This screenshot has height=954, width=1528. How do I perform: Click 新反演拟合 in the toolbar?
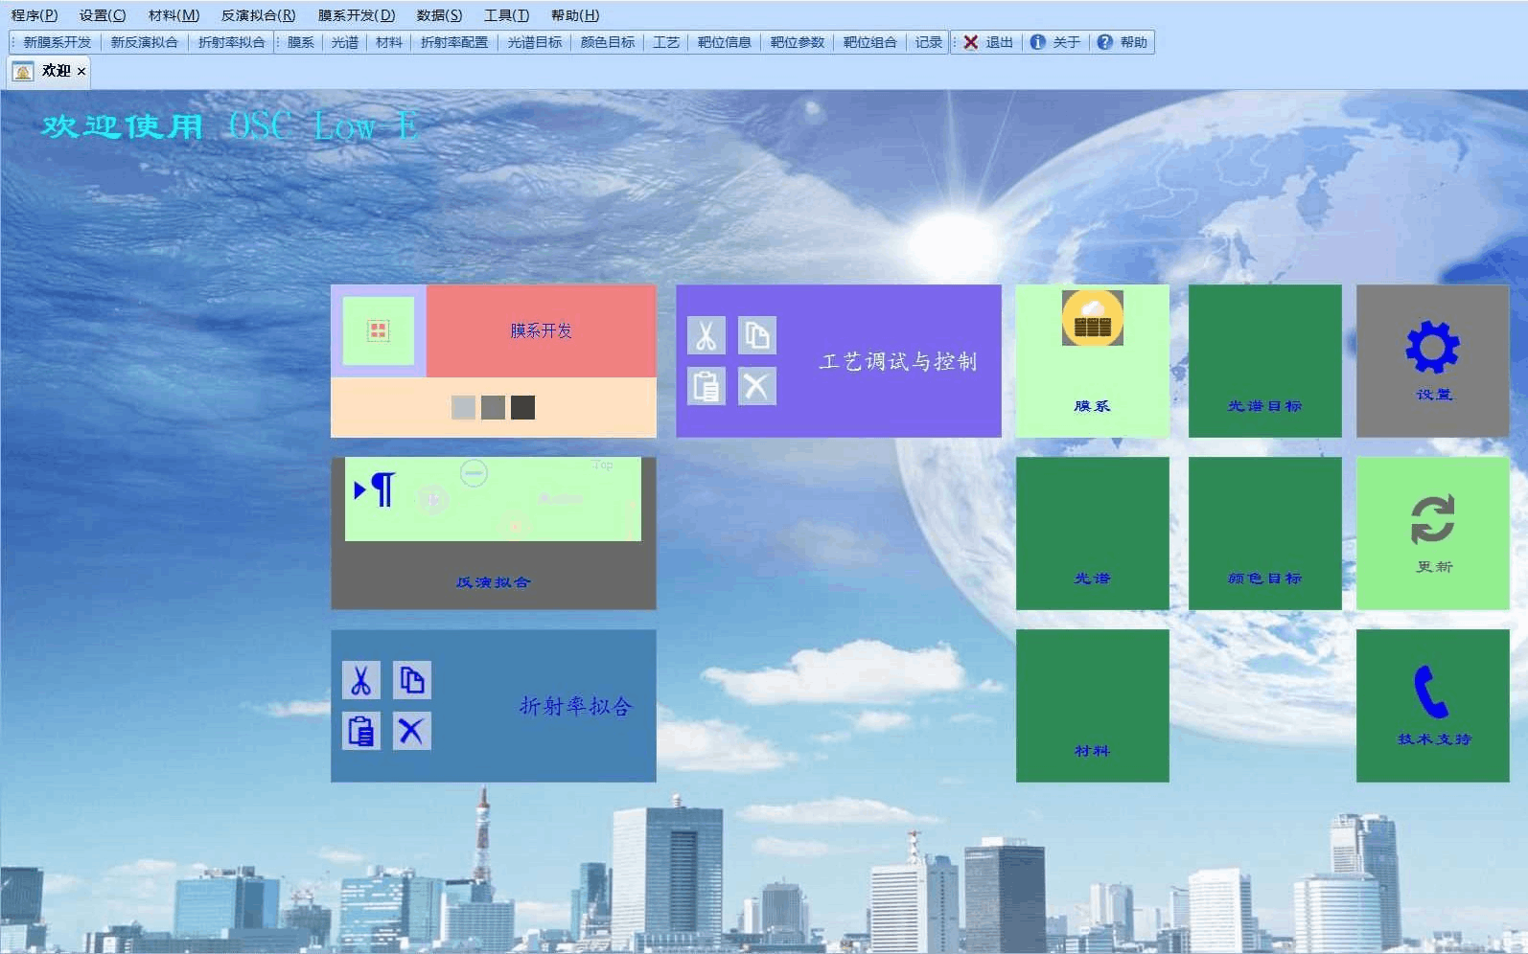click(x=144, y=42)
